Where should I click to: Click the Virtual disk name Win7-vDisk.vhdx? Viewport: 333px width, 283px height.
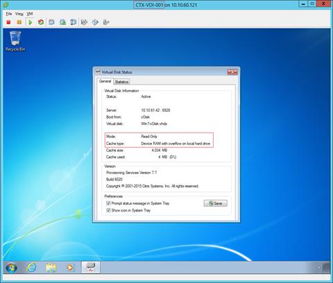point(154,123)
